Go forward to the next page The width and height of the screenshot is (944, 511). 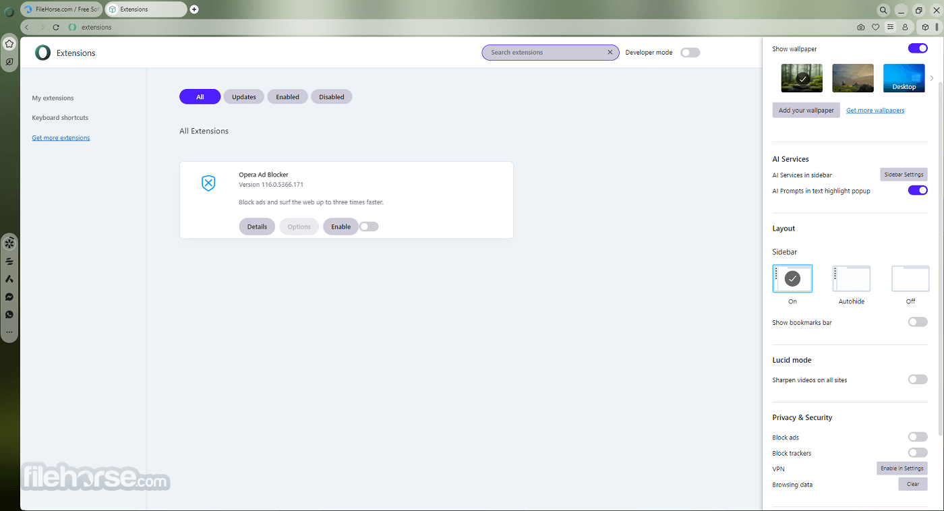pos(42,27)
